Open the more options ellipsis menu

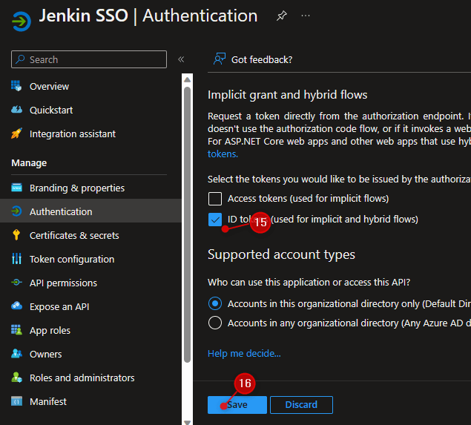point(305,16)
